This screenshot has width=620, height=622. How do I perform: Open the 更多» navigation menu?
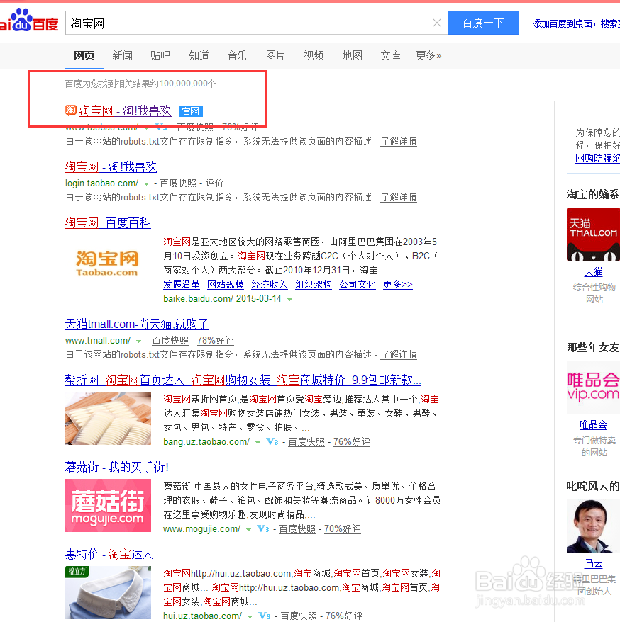(428, 55)
